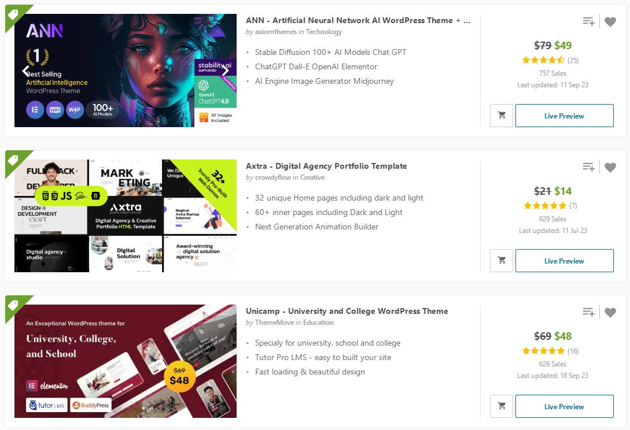
Task: View author ThemeMove's profile
Action: tap(273, 322)
